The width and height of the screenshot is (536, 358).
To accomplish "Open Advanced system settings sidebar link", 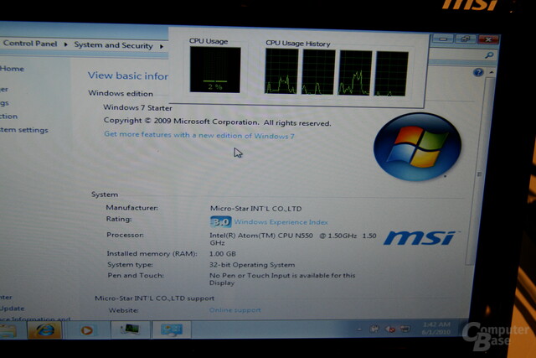I will coord(24,130).
